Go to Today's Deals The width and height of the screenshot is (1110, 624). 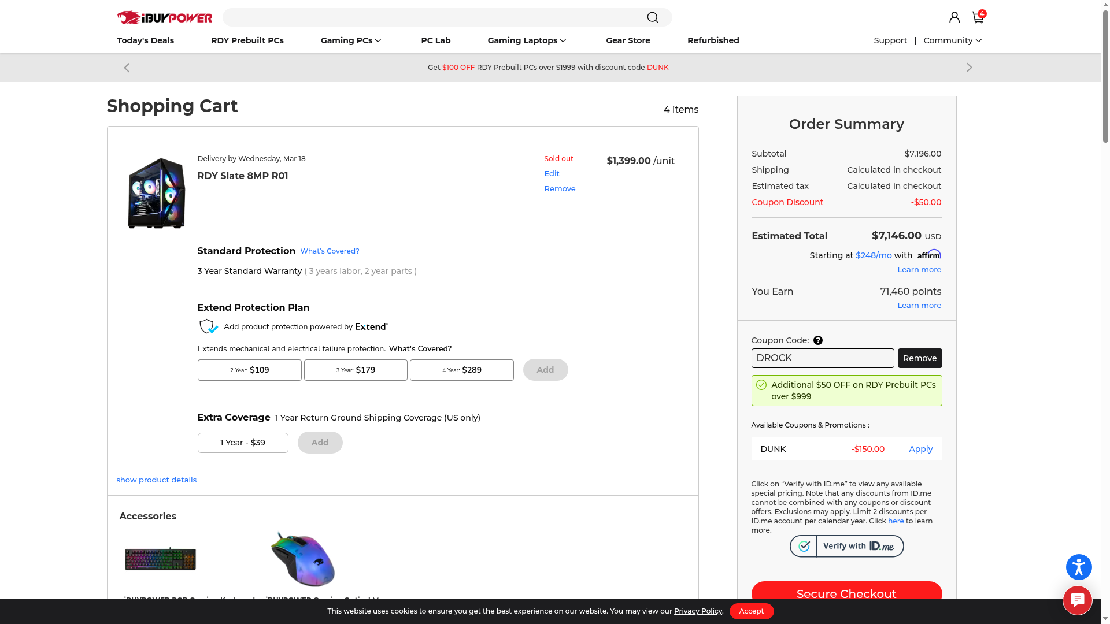coord(145,40)
